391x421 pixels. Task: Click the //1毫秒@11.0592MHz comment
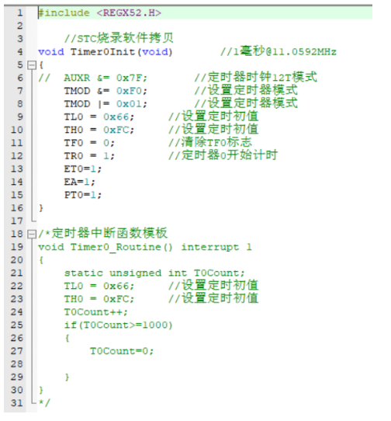[x=278, y=51]
